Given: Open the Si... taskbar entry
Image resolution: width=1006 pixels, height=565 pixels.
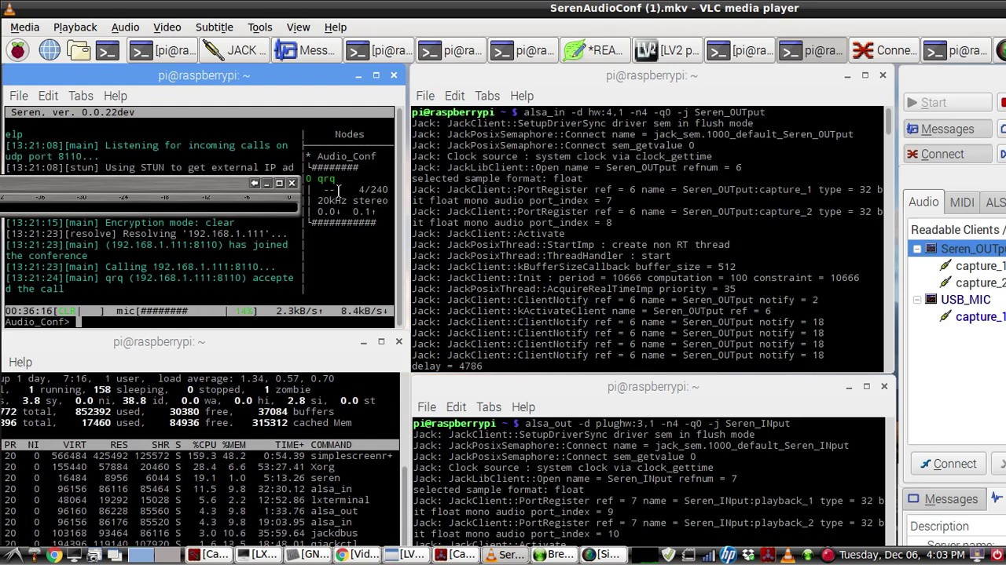Looking at the screenshot, I should [x=603, y=555].
